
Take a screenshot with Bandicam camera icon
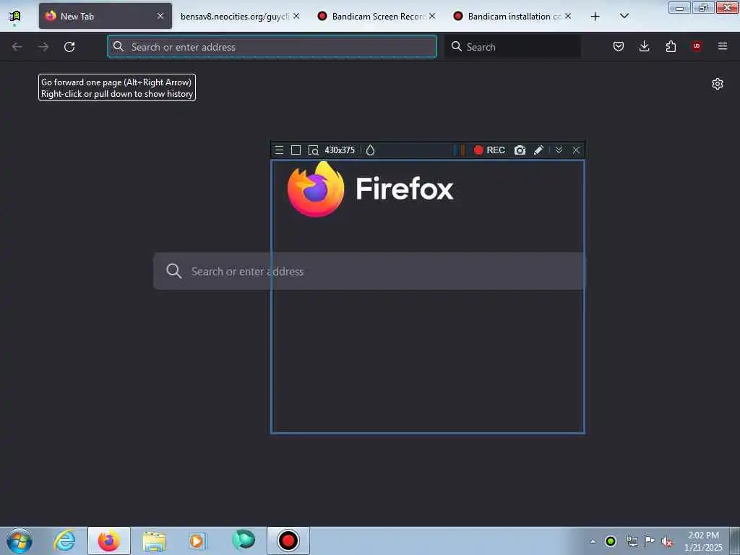520,150
